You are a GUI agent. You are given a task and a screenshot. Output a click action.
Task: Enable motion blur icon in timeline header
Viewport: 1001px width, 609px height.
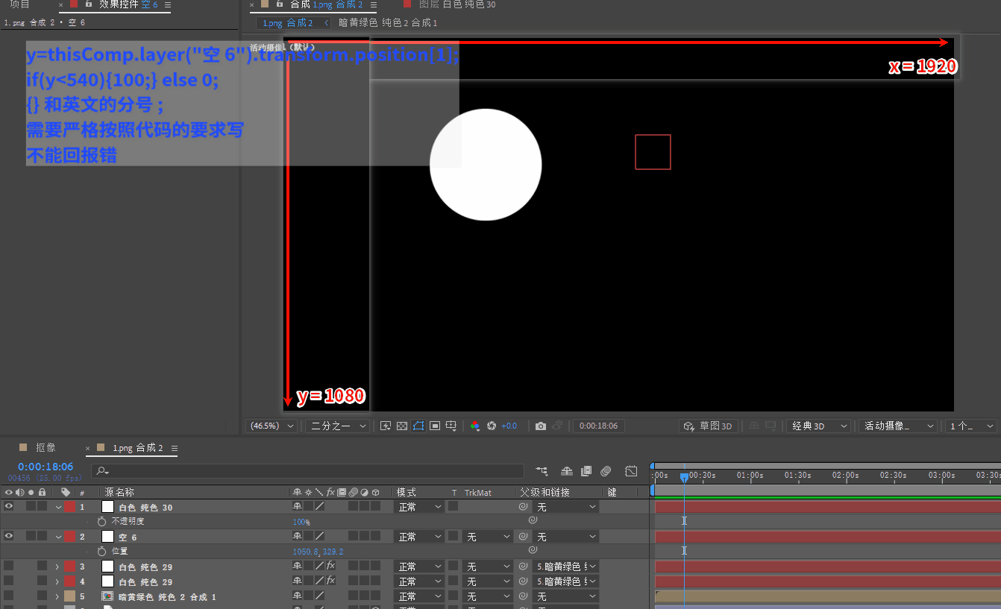pyautogui.click(x=606, y=471)
